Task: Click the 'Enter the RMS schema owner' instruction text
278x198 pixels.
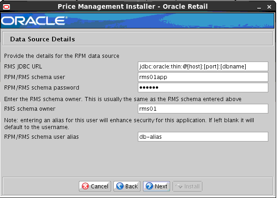Action: pyautogui.click(x=123, y=99)
